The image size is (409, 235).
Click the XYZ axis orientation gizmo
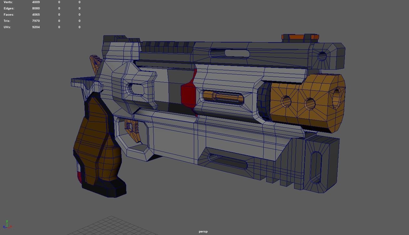click(x=7, y=225)
